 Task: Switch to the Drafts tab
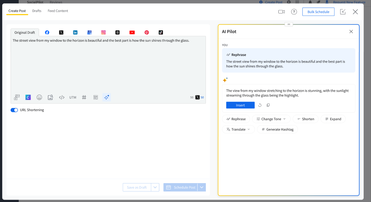click(37, 11)
